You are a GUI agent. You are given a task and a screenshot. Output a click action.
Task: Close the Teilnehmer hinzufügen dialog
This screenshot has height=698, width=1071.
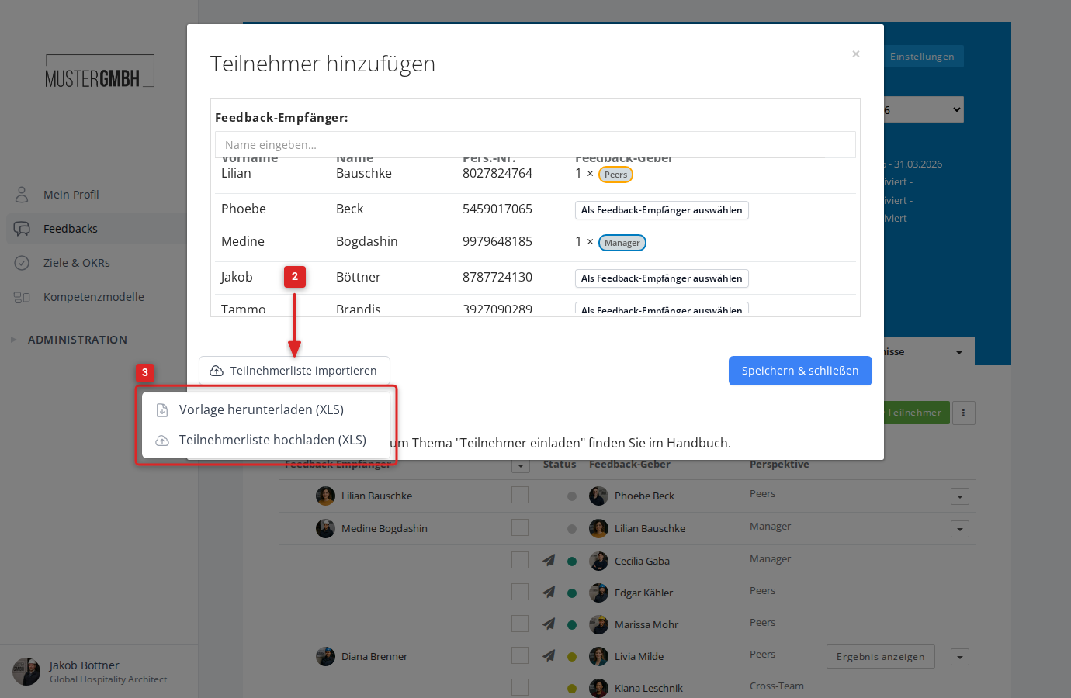click(x=856, y=54)
